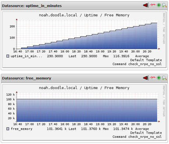Viewport: 169px width, 144px height.
Task: Click the 'Datasource: uptime_in_minutes' header text
Action: pos(32,6)
